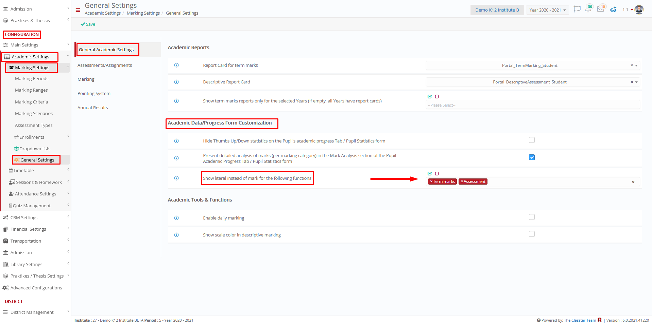Switch to Assessments/Assignments tab
The image size is (652, 324).
[105, 65]
